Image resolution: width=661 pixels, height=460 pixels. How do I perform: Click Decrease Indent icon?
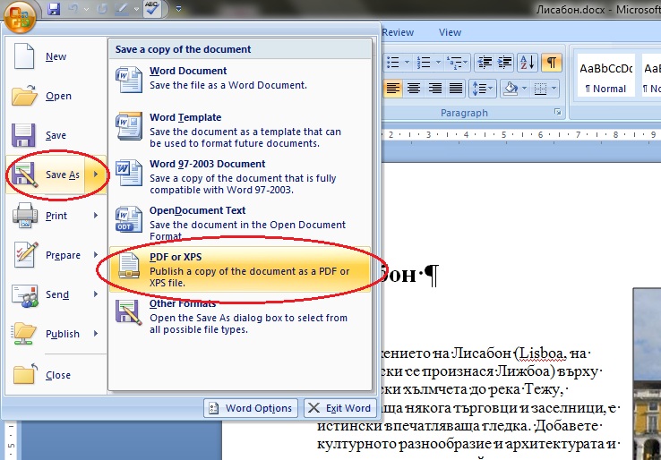click(485, 63)
